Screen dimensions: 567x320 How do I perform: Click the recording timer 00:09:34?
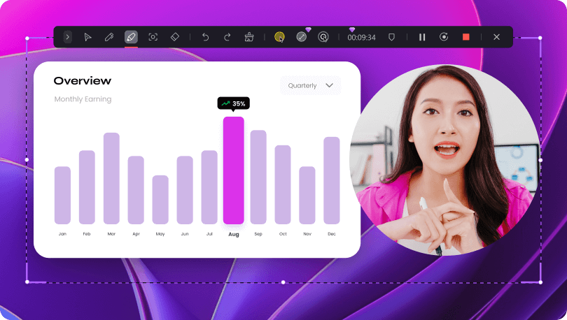362,37
